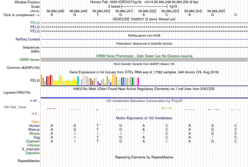
Task: Select the OMIM Genes track label
Action: pos(29,59)
